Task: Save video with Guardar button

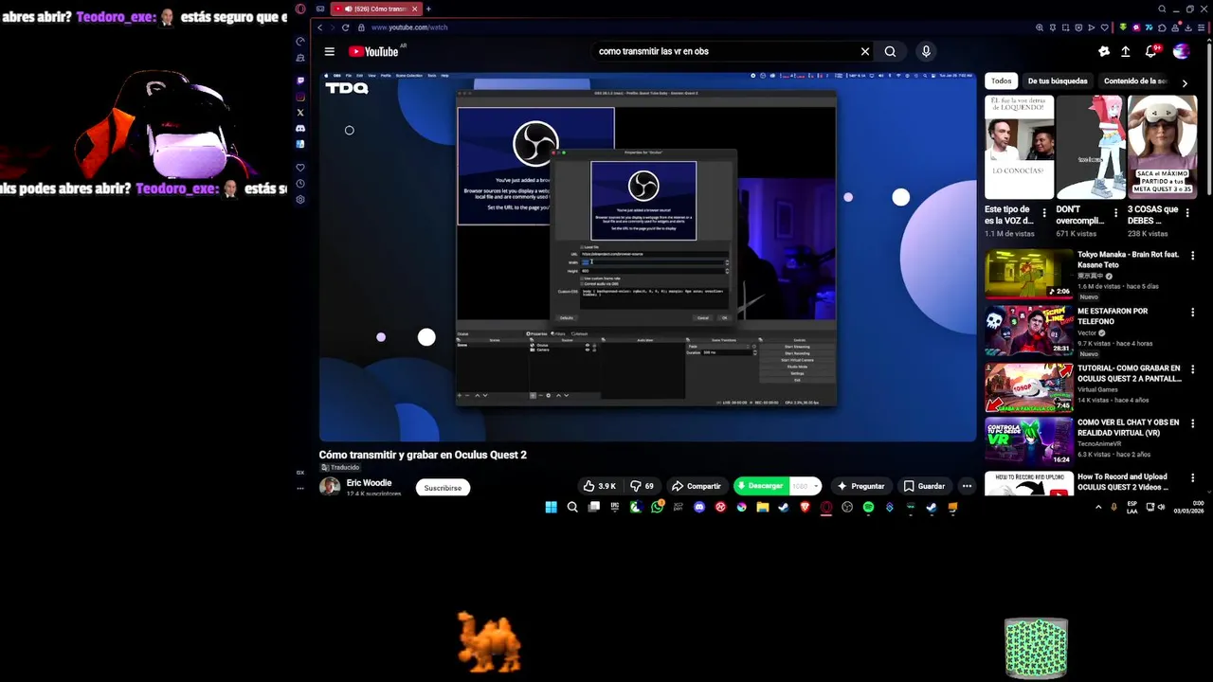Action: tap(924, 486)
